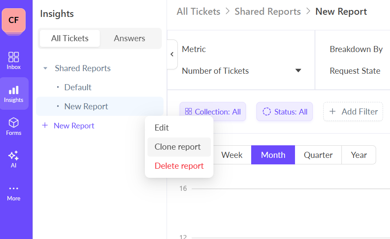Image resolution: width=390 pixels, height=239 pixels.
Task: Open the AI sparkle icon
Action: [14, 156]
